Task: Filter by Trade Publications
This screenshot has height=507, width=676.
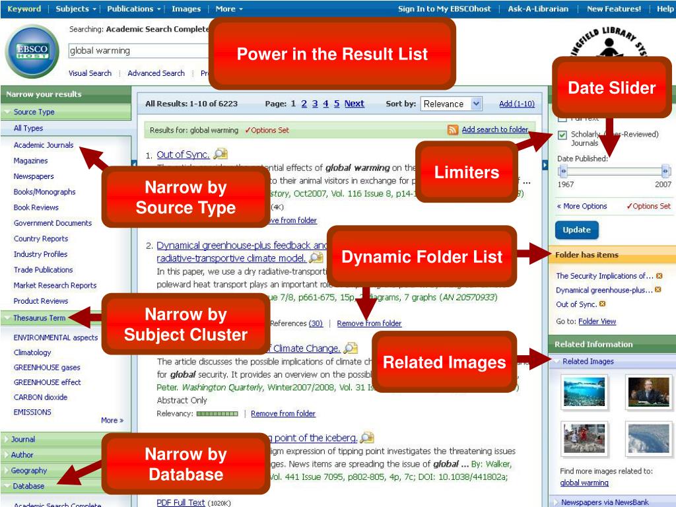Action: 43,270
